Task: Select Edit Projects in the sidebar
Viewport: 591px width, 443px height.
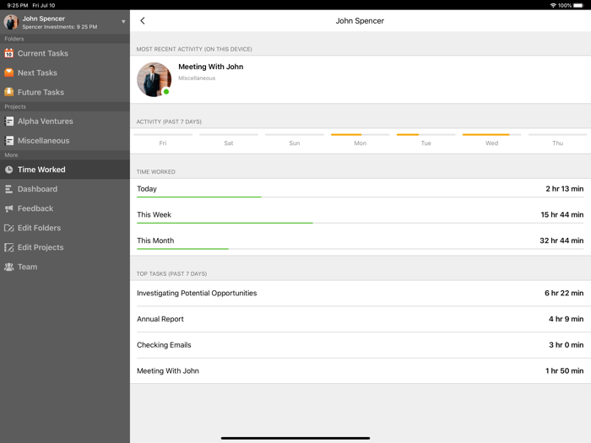Action: (41, 247)
